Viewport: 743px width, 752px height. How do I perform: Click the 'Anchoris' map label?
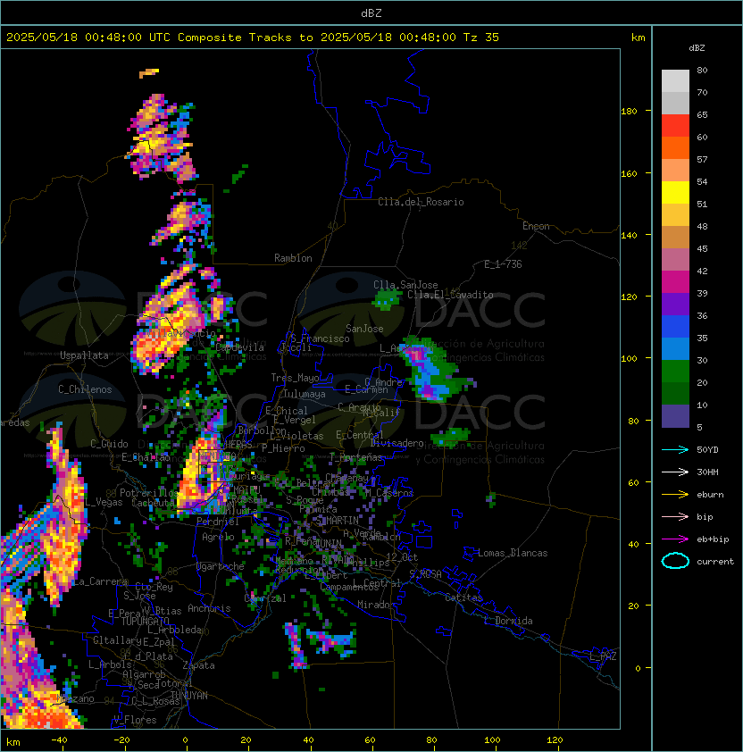click(209, 608)
